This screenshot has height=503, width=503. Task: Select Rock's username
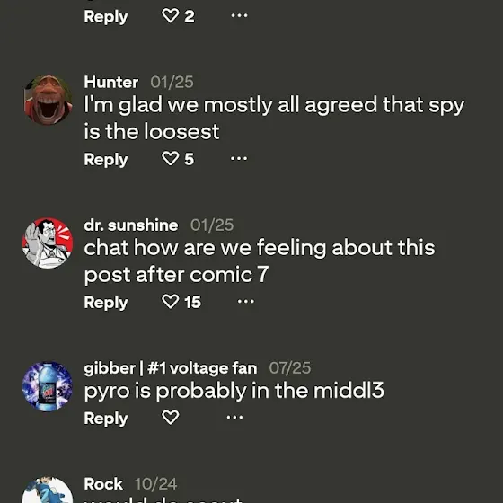point(103,484)
